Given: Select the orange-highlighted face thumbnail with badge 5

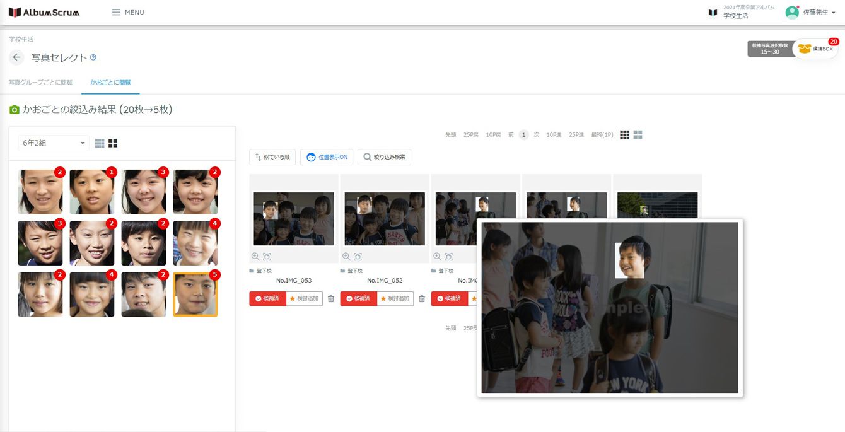Looking at the screenshot, I should 195,295.
